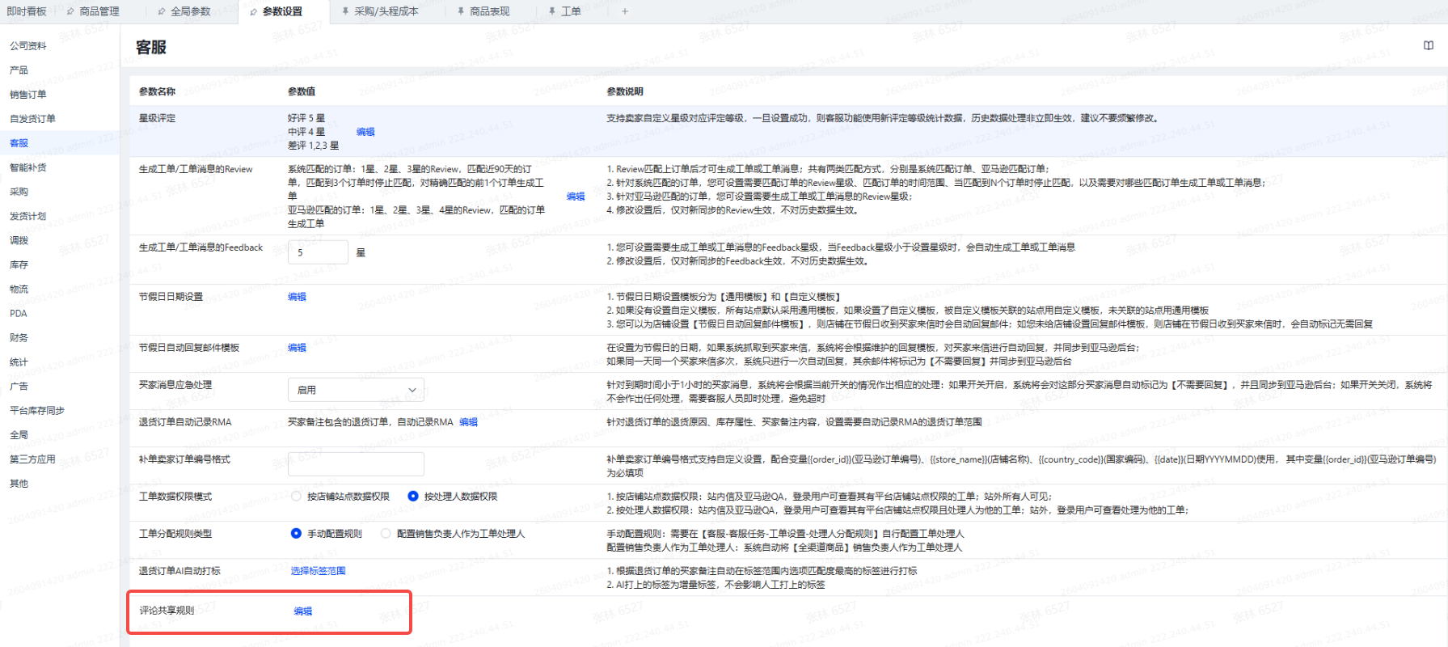Select 按处理人数据权限 radio option
The height and width of the screenshot is (647, 1448).
point(413,497)
